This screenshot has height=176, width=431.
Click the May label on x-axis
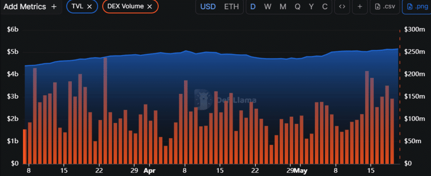[300, 171]
